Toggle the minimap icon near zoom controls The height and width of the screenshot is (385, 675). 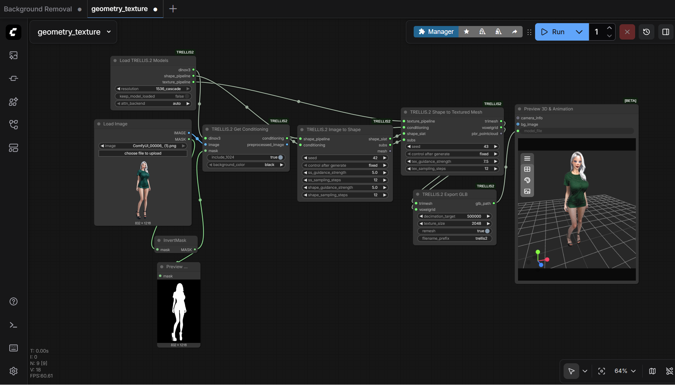pyautogui.click(x=653, y=371)
